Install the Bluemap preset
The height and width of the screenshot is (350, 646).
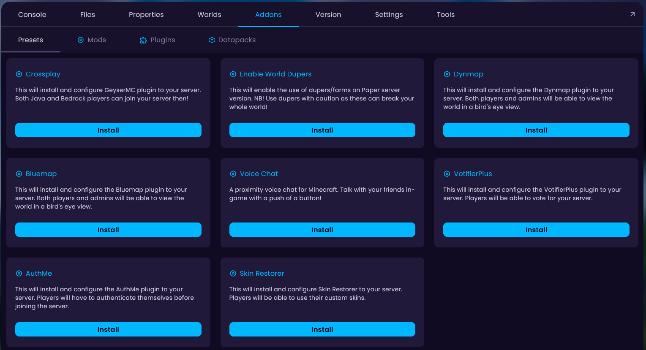tap(108, 230)
